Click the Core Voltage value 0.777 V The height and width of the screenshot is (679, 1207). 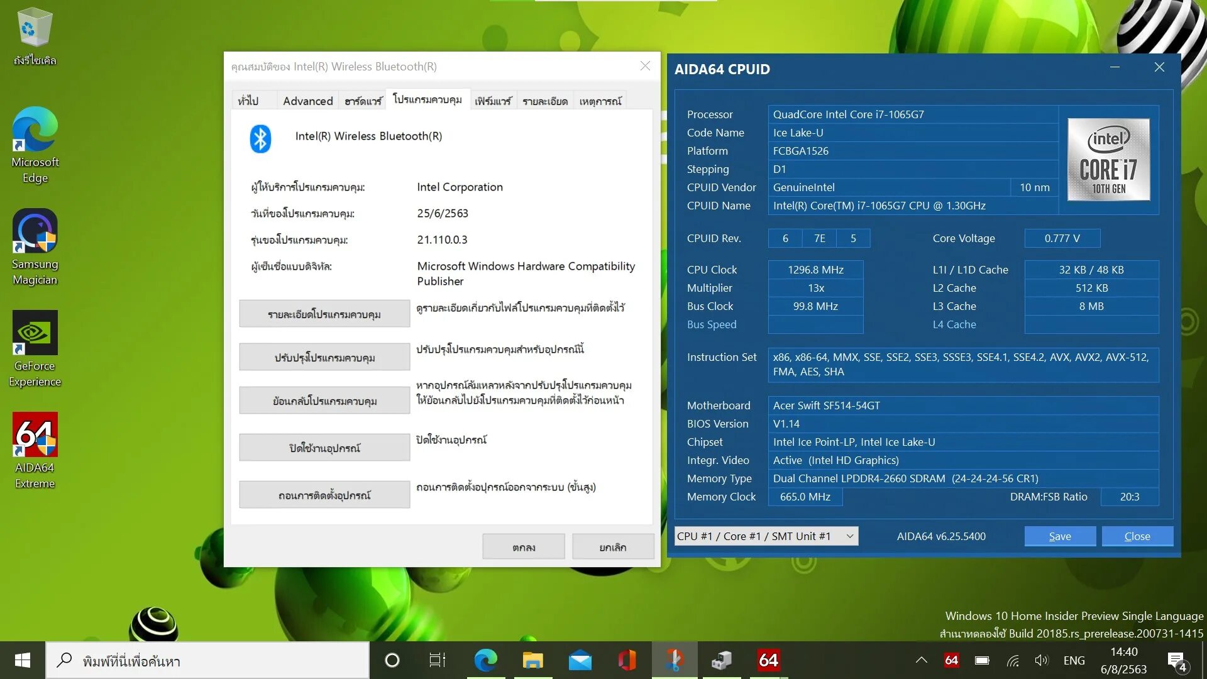(1062, 238)
